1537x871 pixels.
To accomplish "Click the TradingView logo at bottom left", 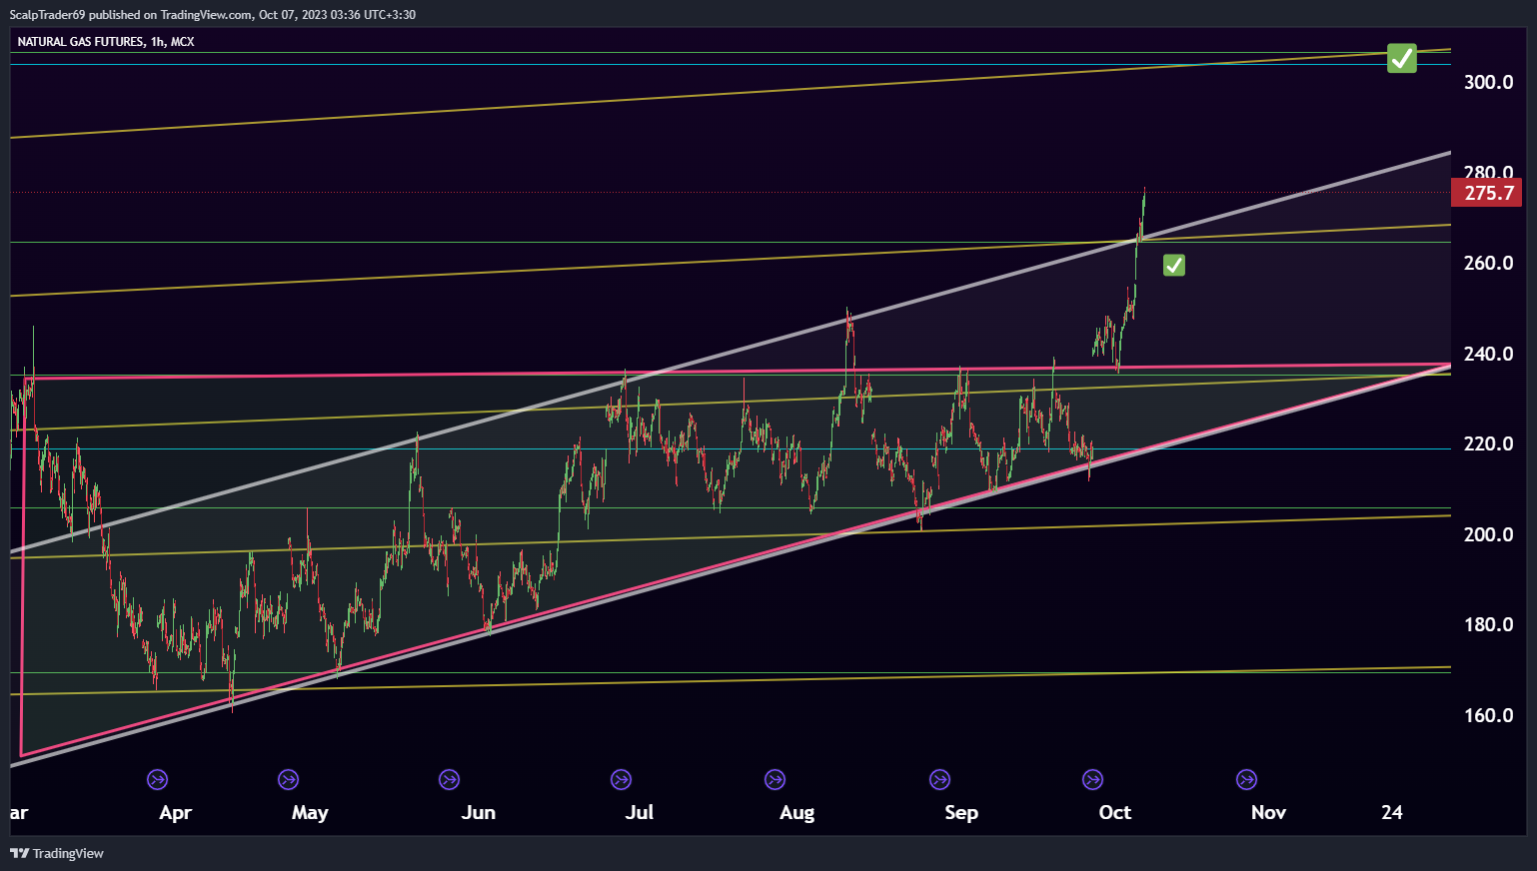I will tap(57, 853).
